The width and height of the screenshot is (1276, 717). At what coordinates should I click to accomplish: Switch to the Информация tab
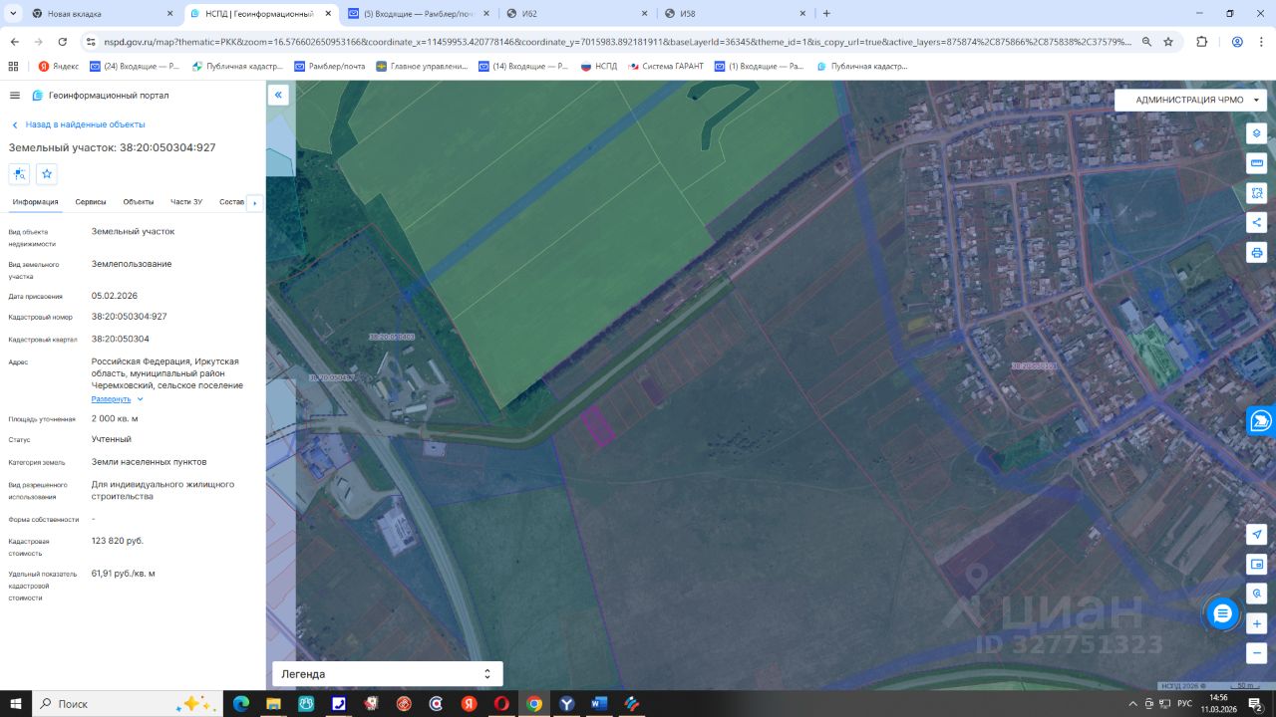point(35,202)
